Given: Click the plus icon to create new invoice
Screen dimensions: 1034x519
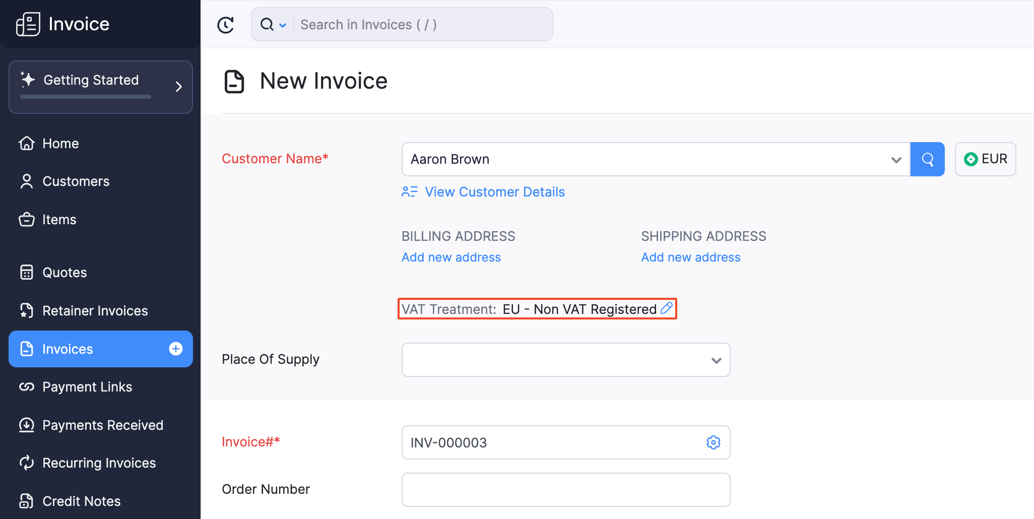Looking at the screenshot, I should pos(175,348).
